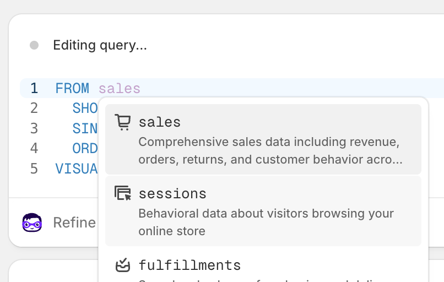
Task: Click the sessions browser window icon
Action: (122, 193)
